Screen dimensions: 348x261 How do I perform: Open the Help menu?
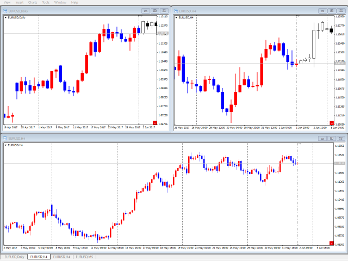(74, 2)
